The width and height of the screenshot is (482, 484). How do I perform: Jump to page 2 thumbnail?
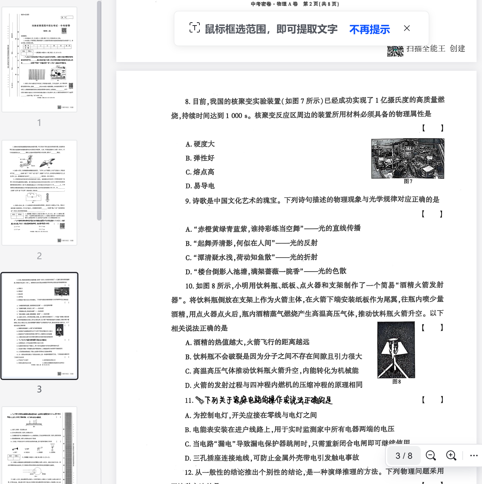point(39,192)
